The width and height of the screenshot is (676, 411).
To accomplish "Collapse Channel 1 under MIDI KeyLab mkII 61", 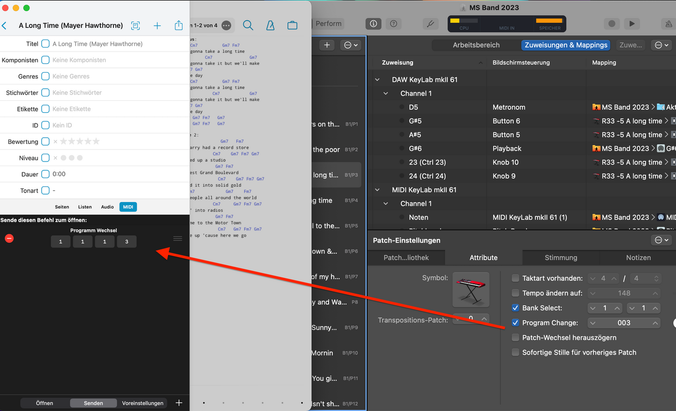I will click(386, 204).
